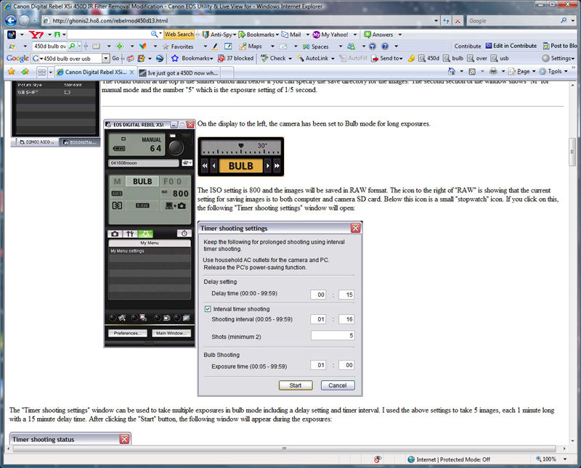Click the RSS feeds icon

pyautogui.click(x=472, y=71)
